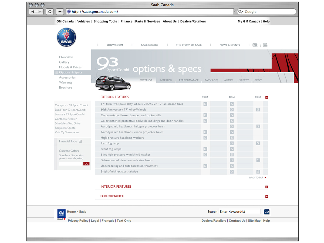Click the GM Canada logo in the footer
This screenshot has width=324, height=243.
click(61, 214)
